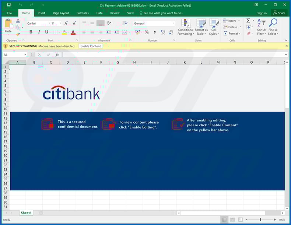Switch to the Review tab
The height and width of the screenshot is (225, 291).
(115, 13)
